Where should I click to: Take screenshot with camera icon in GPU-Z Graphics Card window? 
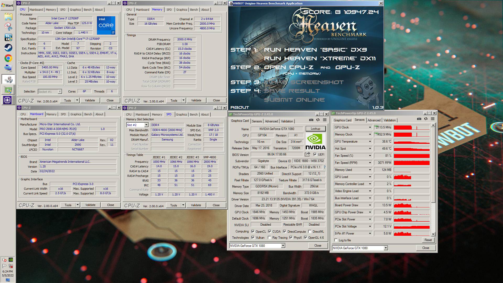tap(311, 120)
